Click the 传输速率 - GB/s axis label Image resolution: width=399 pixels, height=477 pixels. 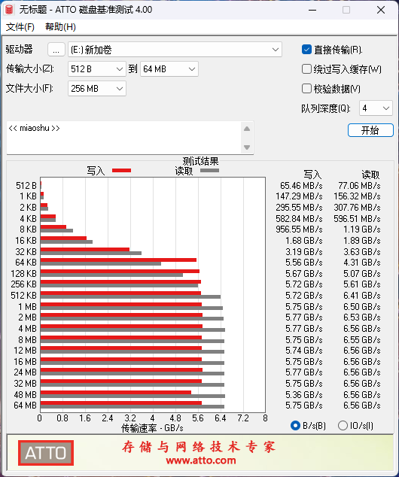pos(152,428)
